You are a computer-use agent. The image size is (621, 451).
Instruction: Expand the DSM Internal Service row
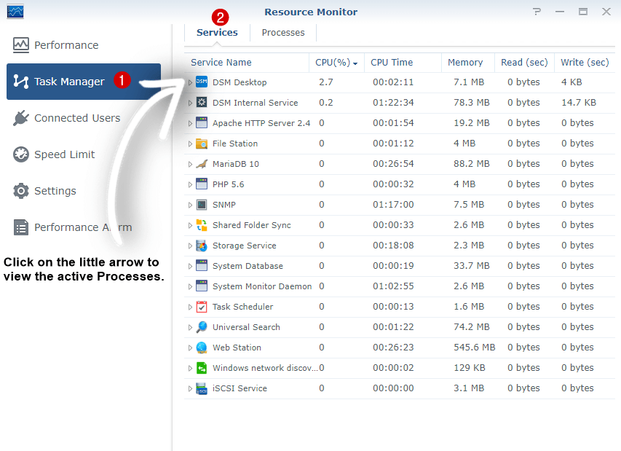(x=190, y=103)
